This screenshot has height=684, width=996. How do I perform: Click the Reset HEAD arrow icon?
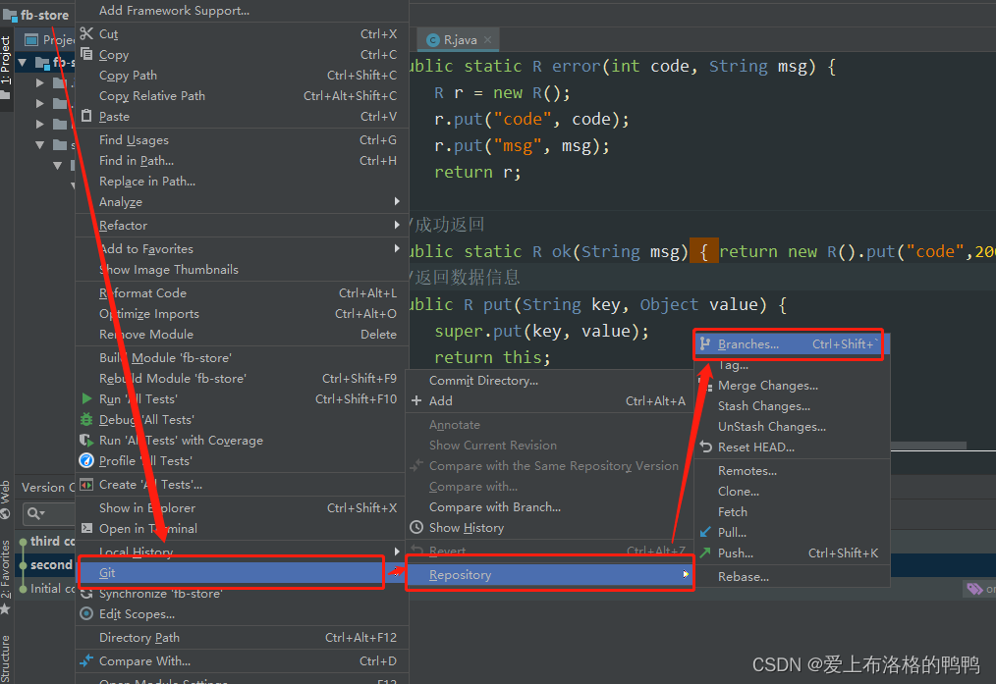705,447
